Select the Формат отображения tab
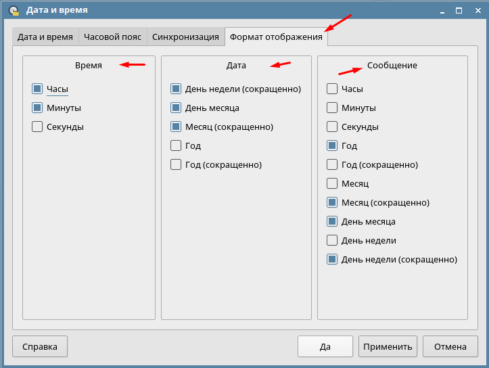The image size is (489, 368). click(x=276, y=37)
